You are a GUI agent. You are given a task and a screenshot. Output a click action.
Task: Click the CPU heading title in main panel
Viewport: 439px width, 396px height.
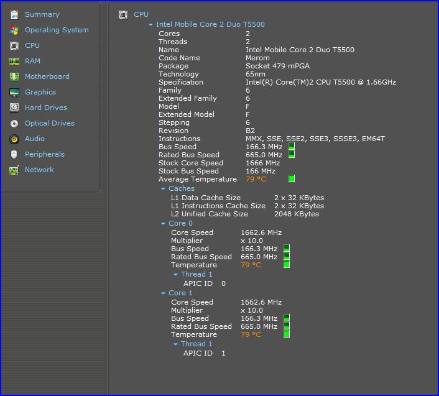[x=141, y=14]
